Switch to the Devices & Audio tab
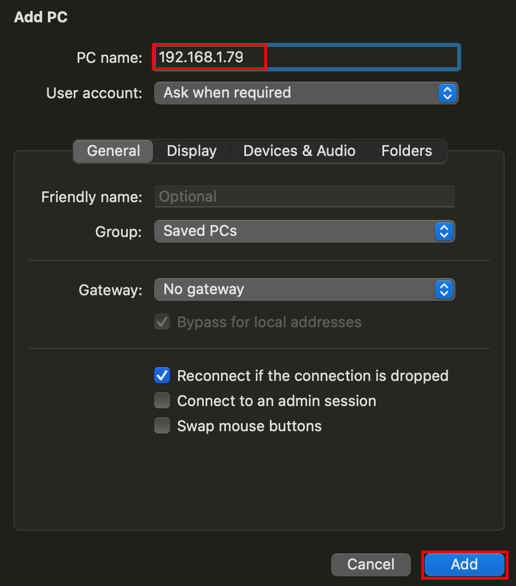This screenshot has height=586, width=516. [x=299, y=151]
